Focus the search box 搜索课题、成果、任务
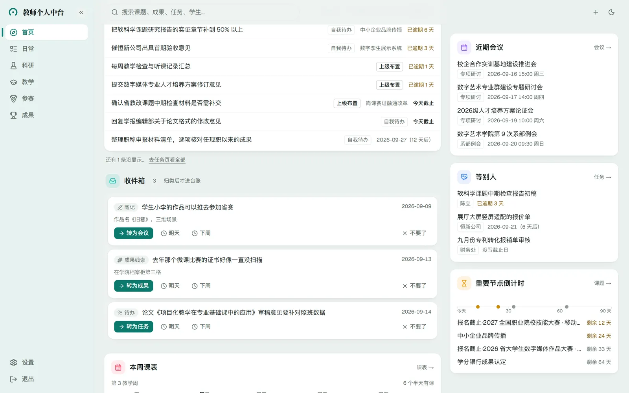629x393 pixels. 202,12
